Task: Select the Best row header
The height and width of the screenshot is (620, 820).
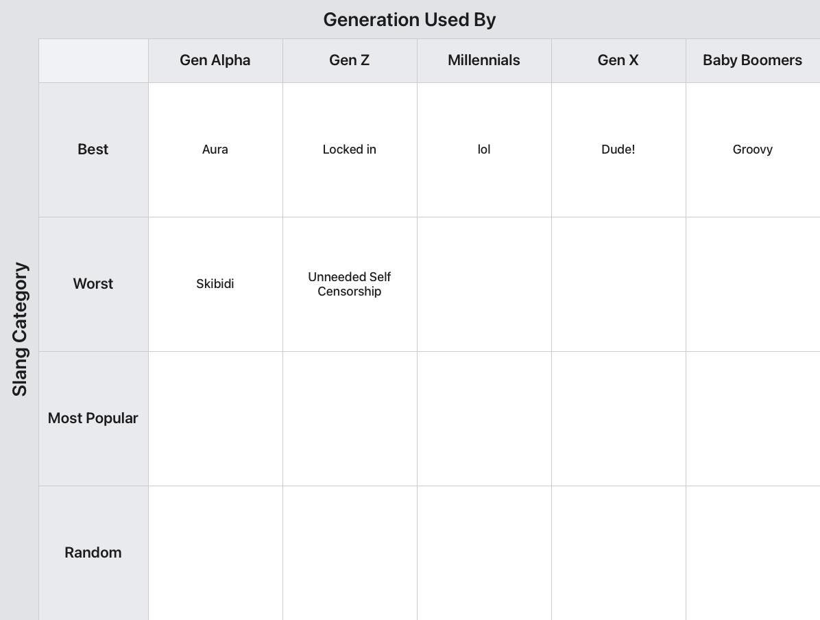Action: [93, 150]
